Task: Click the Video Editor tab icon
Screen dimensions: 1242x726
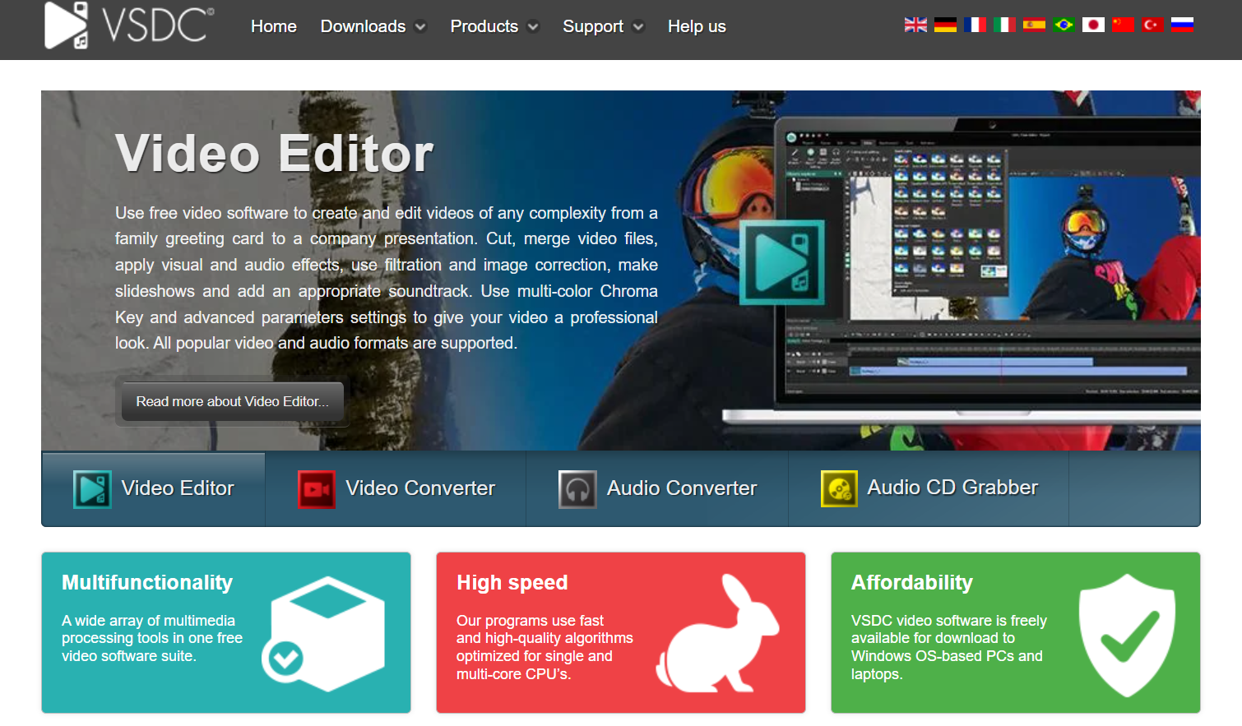Action: click(92, 489)
